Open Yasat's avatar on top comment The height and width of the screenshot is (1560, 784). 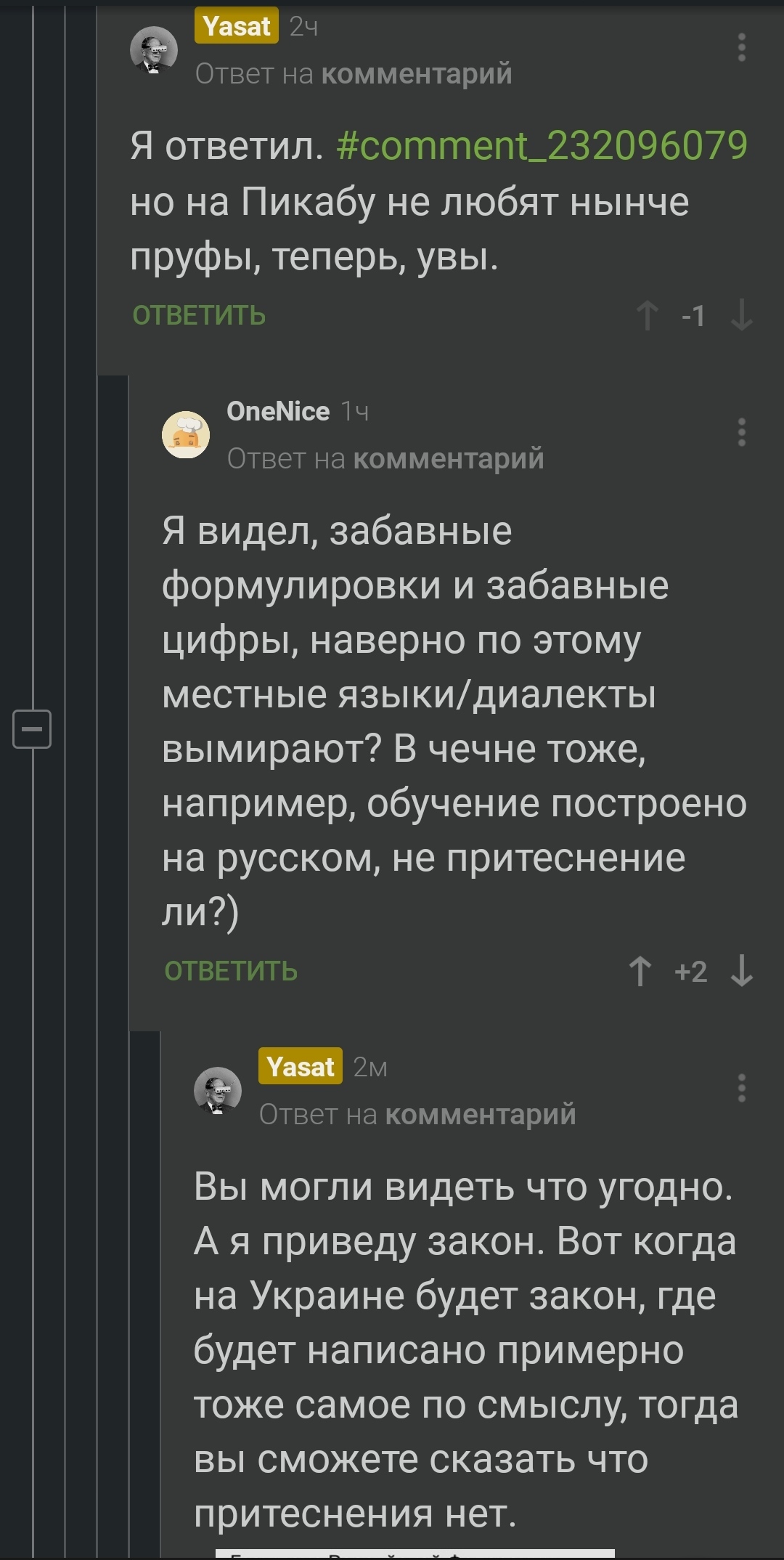154,49
